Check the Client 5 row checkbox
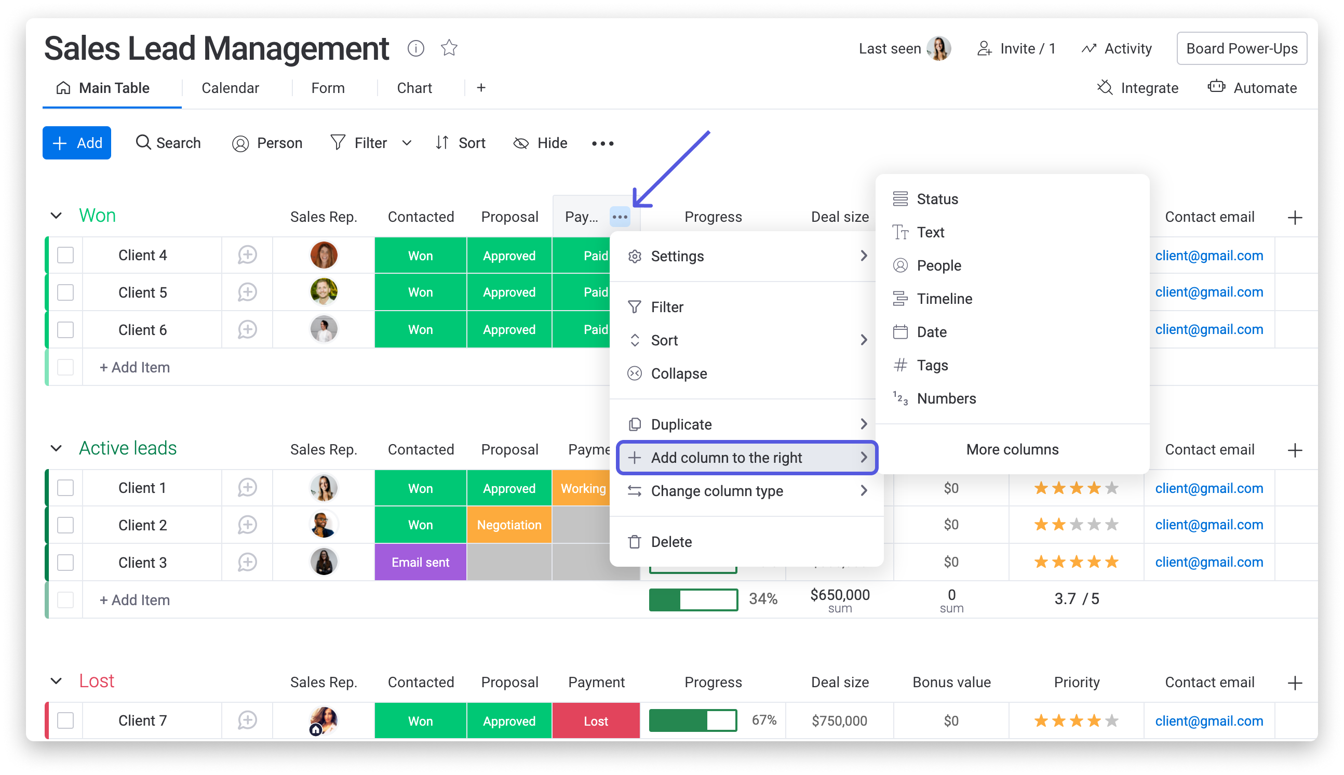The height and width of the screenshot is (775, 1344). [x=65, y=292]
